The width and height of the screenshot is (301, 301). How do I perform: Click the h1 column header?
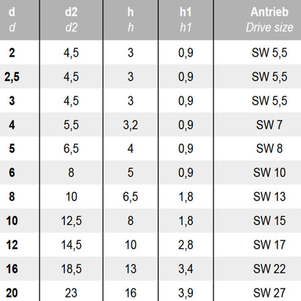click(186, 19)
